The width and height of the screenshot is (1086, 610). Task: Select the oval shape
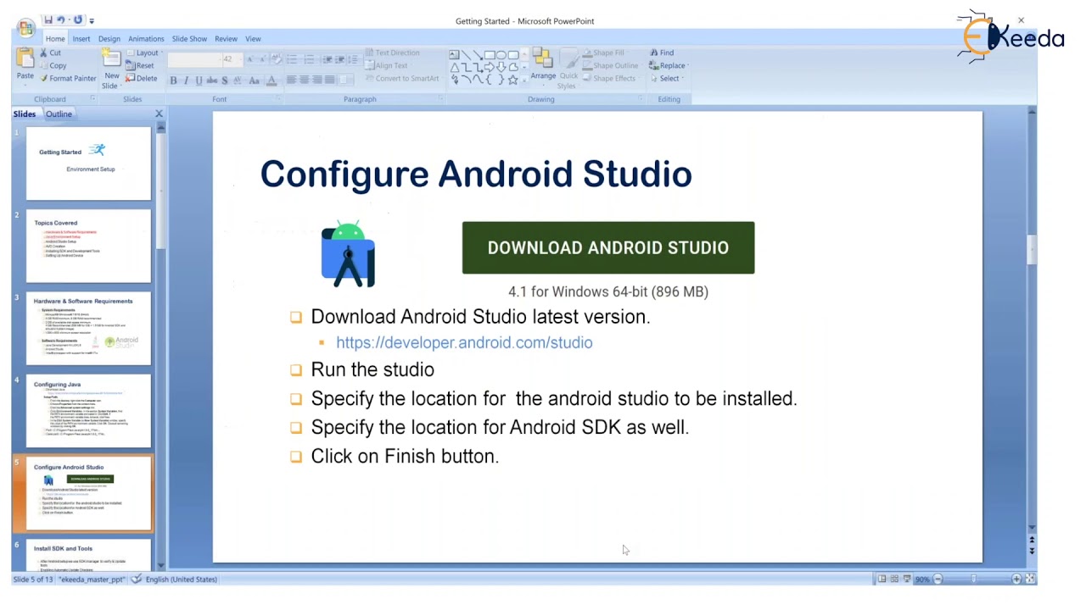pyautogui.click(x=501, y=55)
